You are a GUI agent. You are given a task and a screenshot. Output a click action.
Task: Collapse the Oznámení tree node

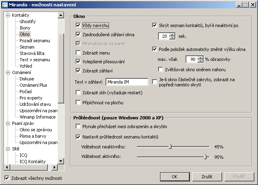[x=8, y=72]
